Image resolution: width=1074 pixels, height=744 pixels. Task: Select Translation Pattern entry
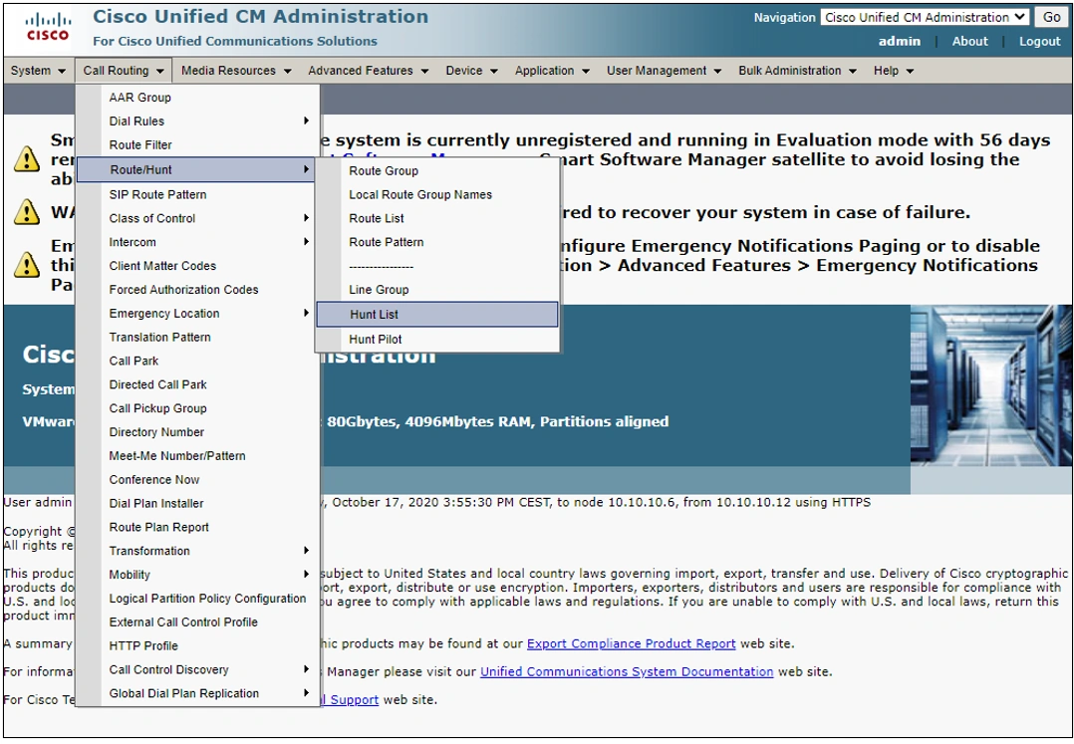pos(196,337)
